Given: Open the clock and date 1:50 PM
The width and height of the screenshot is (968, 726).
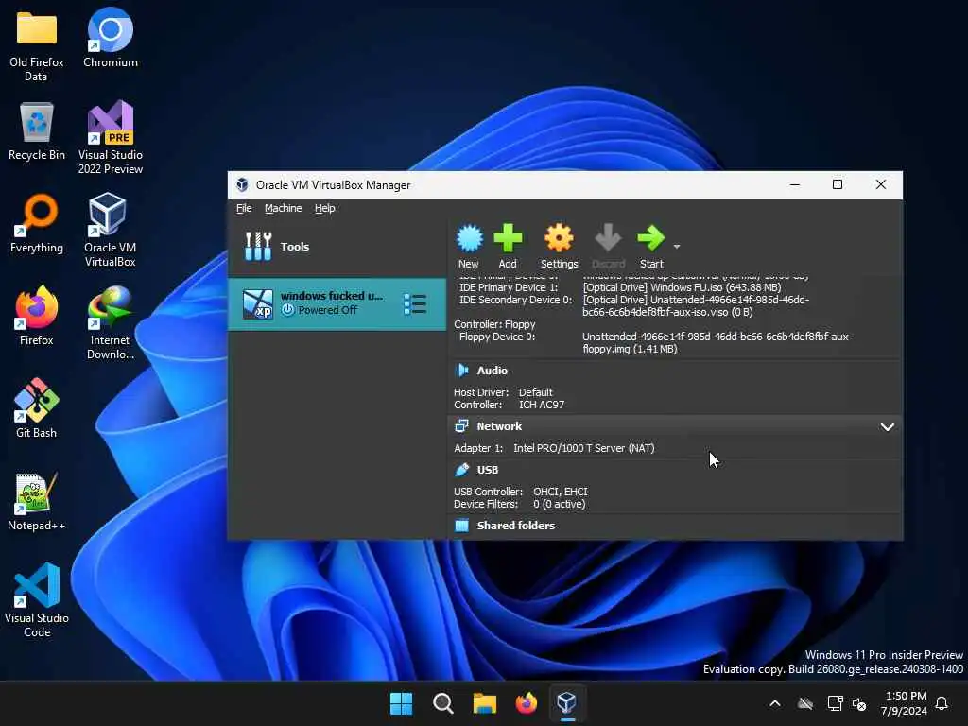Looking at the screenshot, I should click(x=905, y=703).
